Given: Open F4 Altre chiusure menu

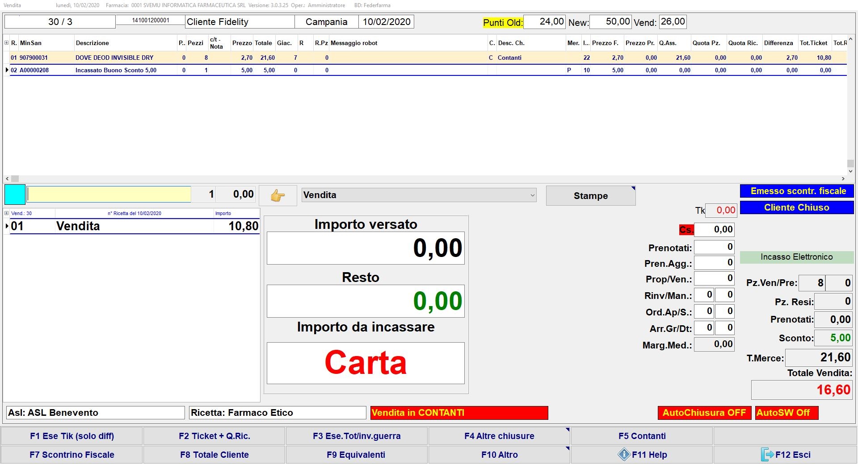Looking at the screenshot, I should tap(499, 436).
